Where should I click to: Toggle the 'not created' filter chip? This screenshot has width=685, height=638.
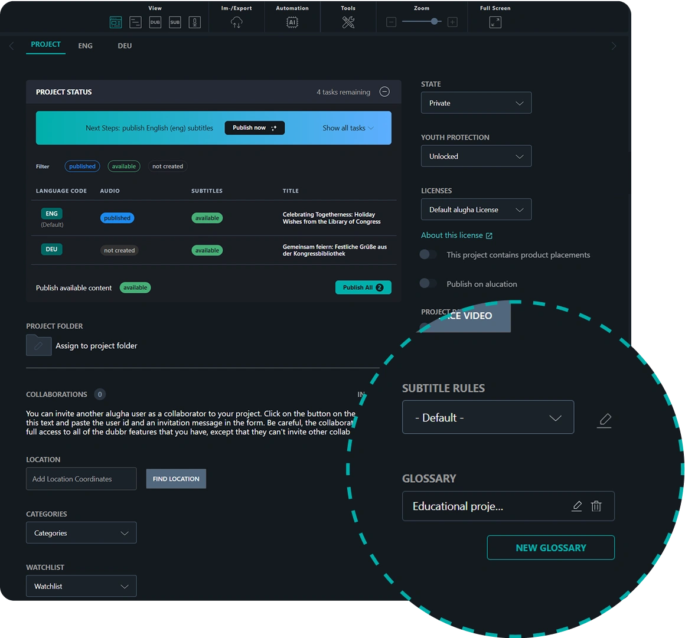click(x=167, y=166)
